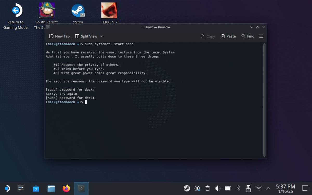Open the Konsole hamburger menu
This screenshot has height=195, width=312.
coord(261,36)
